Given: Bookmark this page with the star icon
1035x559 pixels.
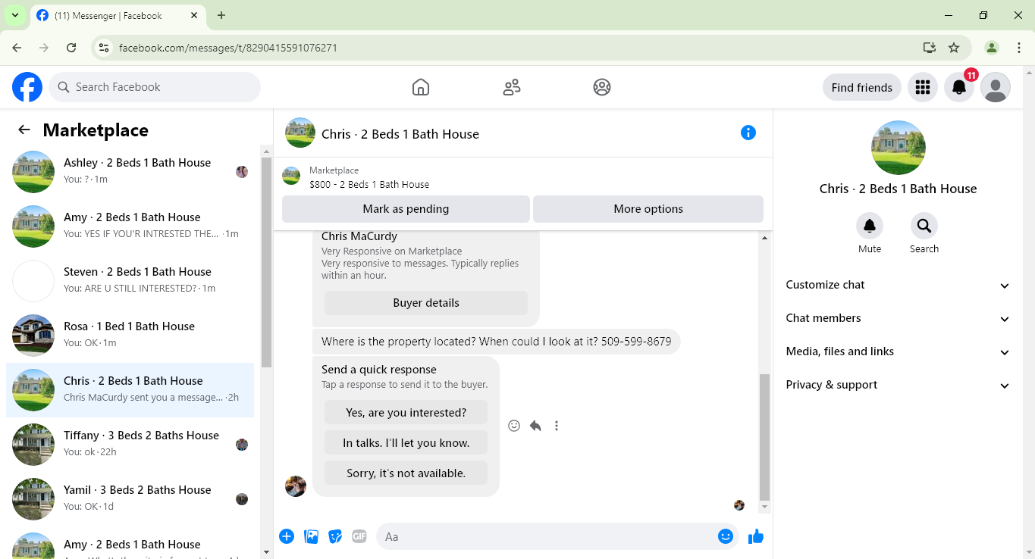Looking at the screenshot, I should tap(954, 48).
